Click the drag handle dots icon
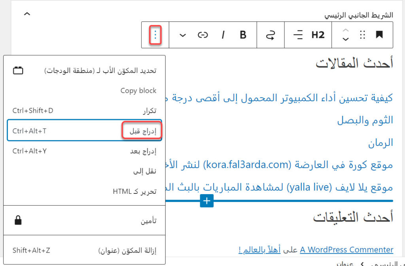This screenshot has height=266, width=405. (x=362, y=35)
